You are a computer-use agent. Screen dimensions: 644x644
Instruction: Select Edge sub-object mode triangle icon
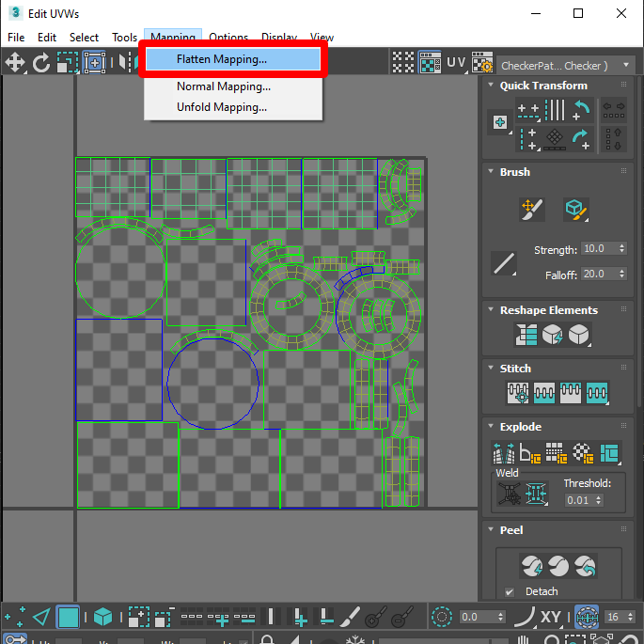(41, 617)
